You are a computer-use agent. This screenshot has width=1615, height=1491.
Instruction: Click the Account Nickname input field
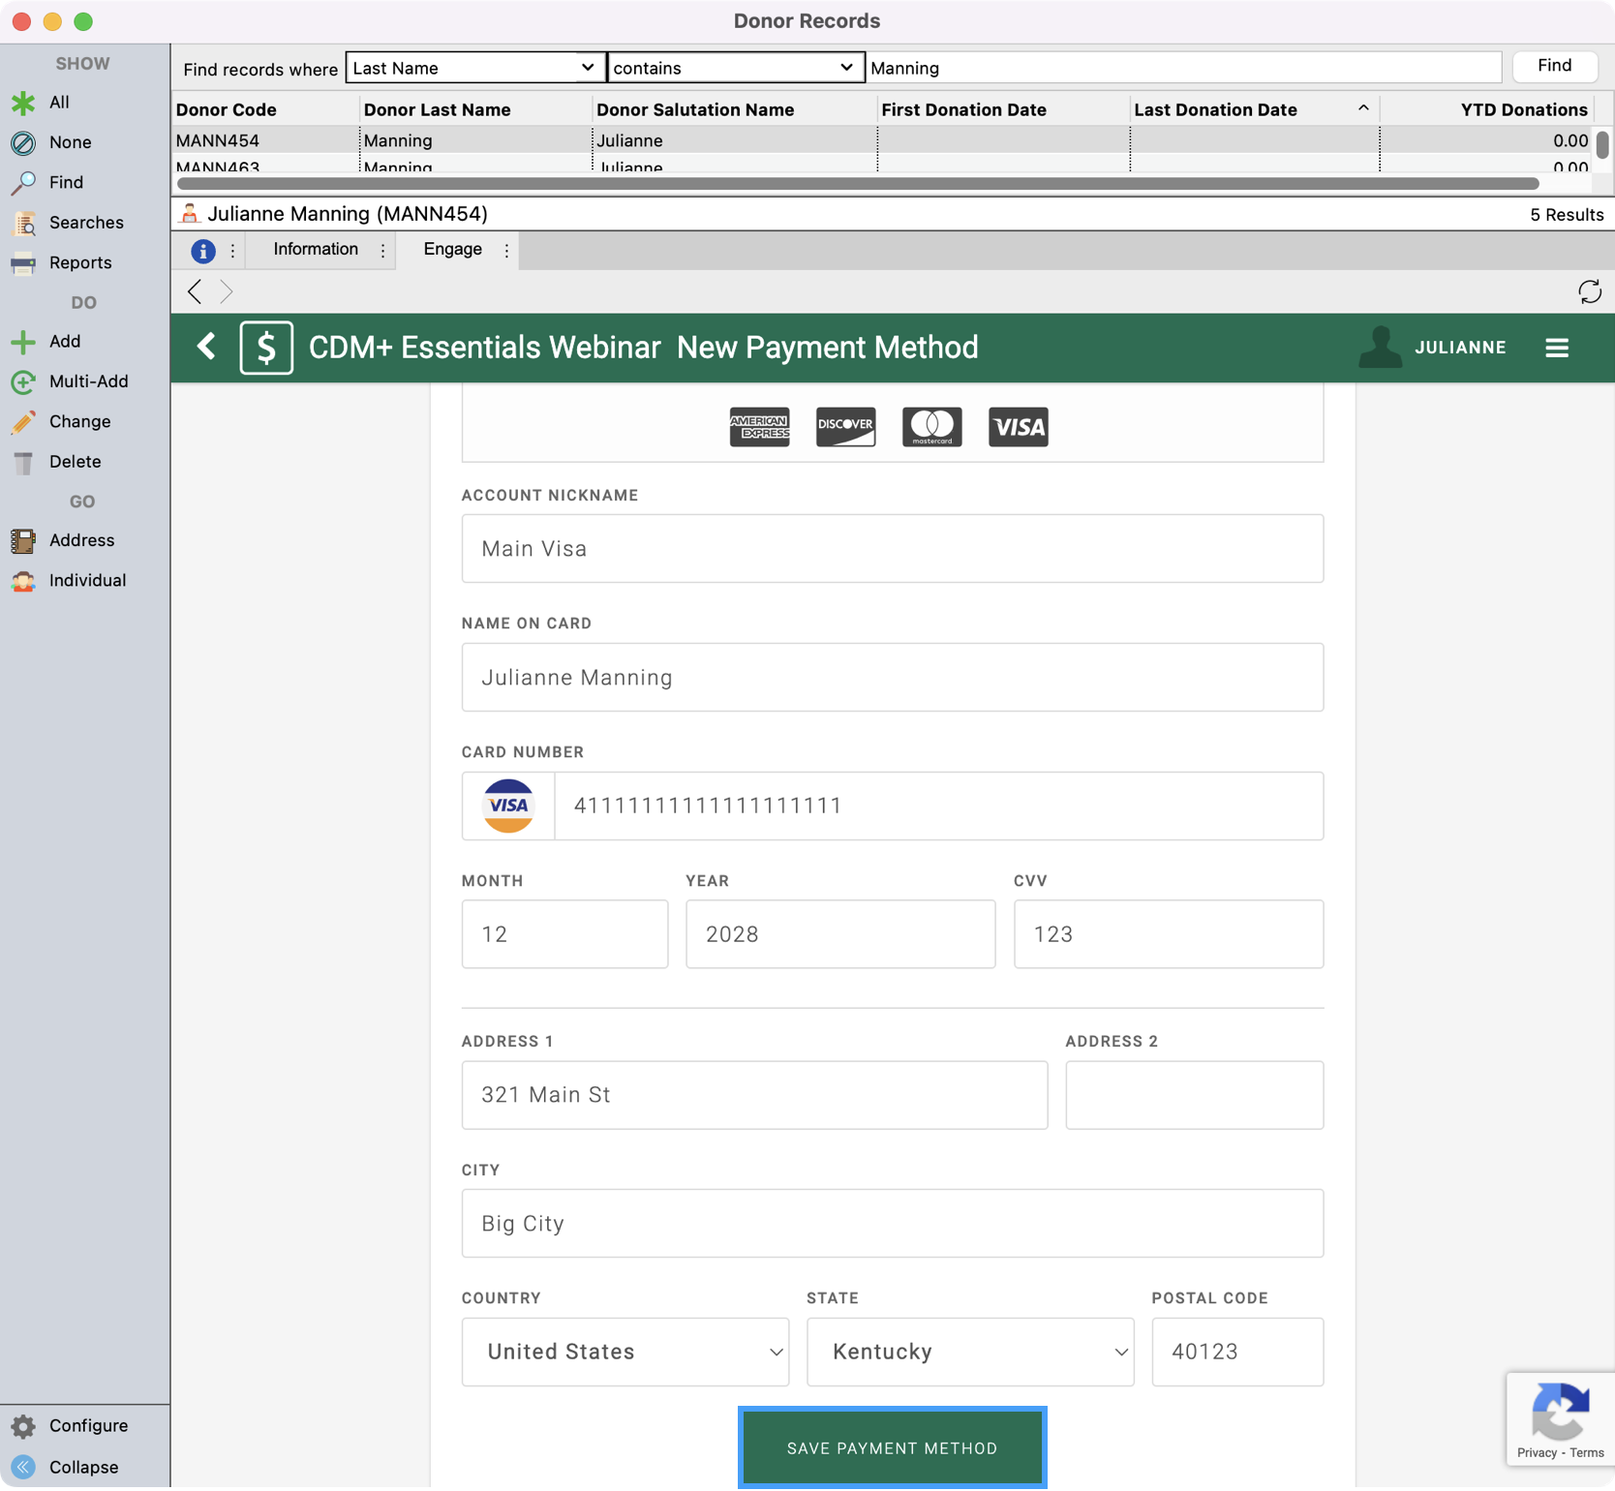tap(892, 549)
